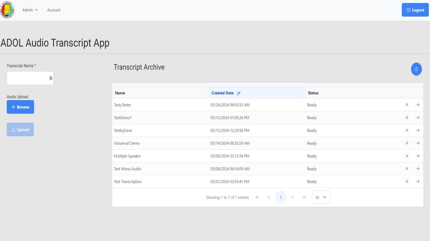Open the rows-per-page dropdown showing 10
This screenshot has height=241, width=430.
click(321, 197)
